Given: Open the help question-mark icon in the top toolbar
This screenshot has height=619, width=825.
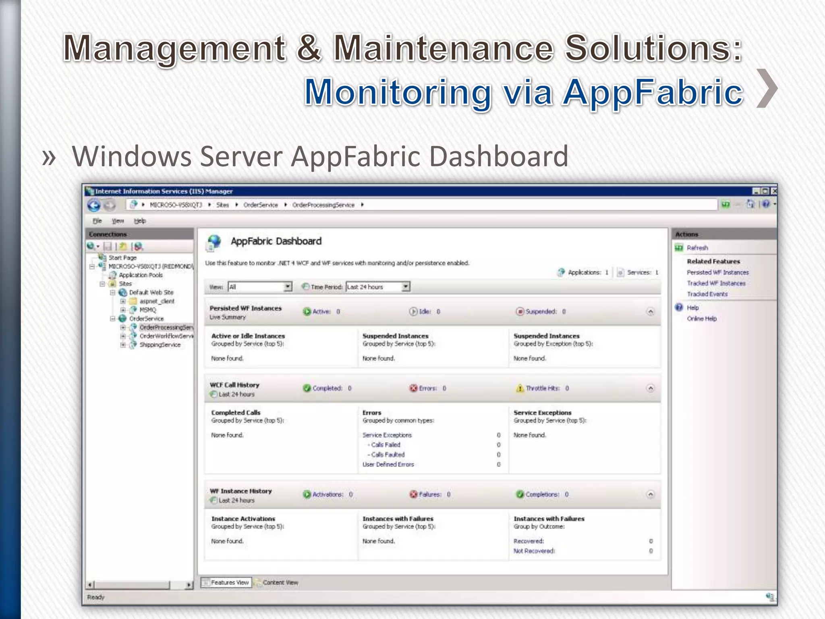Looking at the screenshot, I should click(766, 204).
